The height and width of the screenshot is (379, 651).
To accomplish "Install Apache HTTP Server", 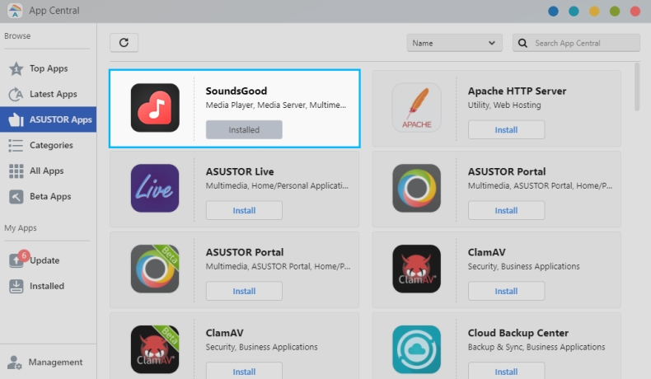I will pos(506,129).
